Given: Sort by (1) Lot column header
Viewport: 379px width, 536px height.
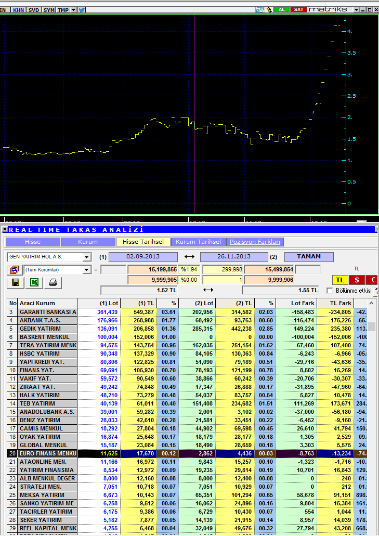Looking at the screenshot, I should coord(99,303).
